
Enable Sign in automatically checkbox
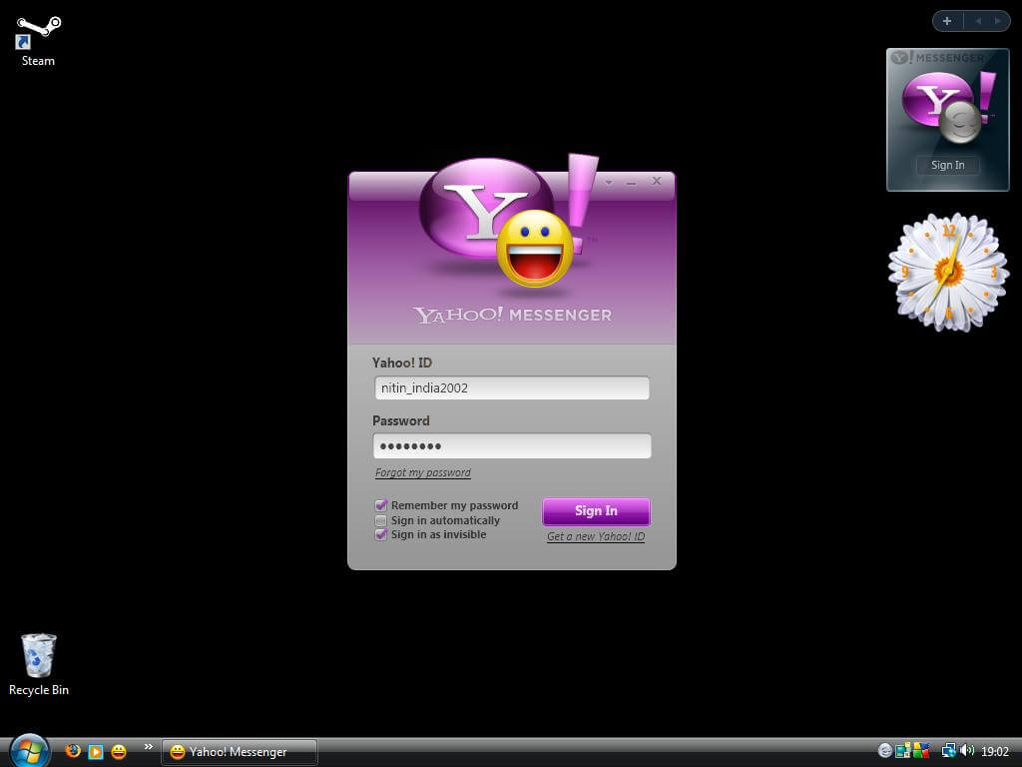(380, 520)
